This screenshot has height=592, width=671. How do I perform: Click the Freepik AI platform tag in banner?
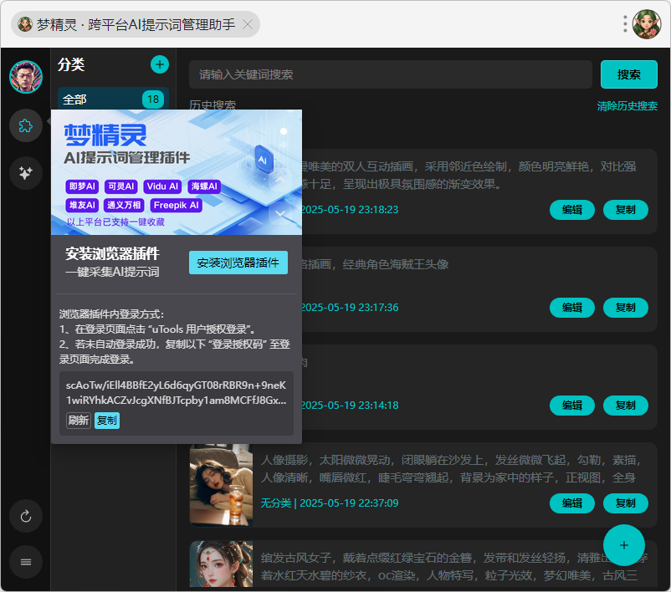[176, 206]
